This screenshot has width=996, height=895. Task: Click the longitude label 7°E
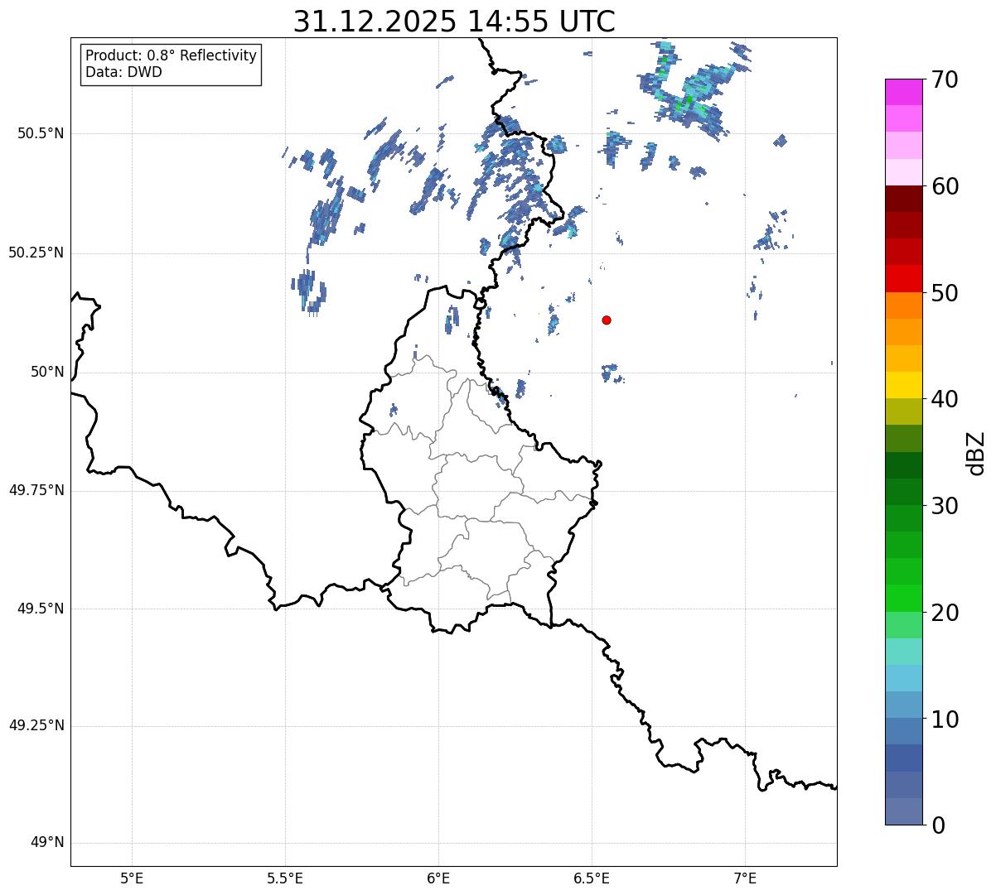(x=746, y=878)
